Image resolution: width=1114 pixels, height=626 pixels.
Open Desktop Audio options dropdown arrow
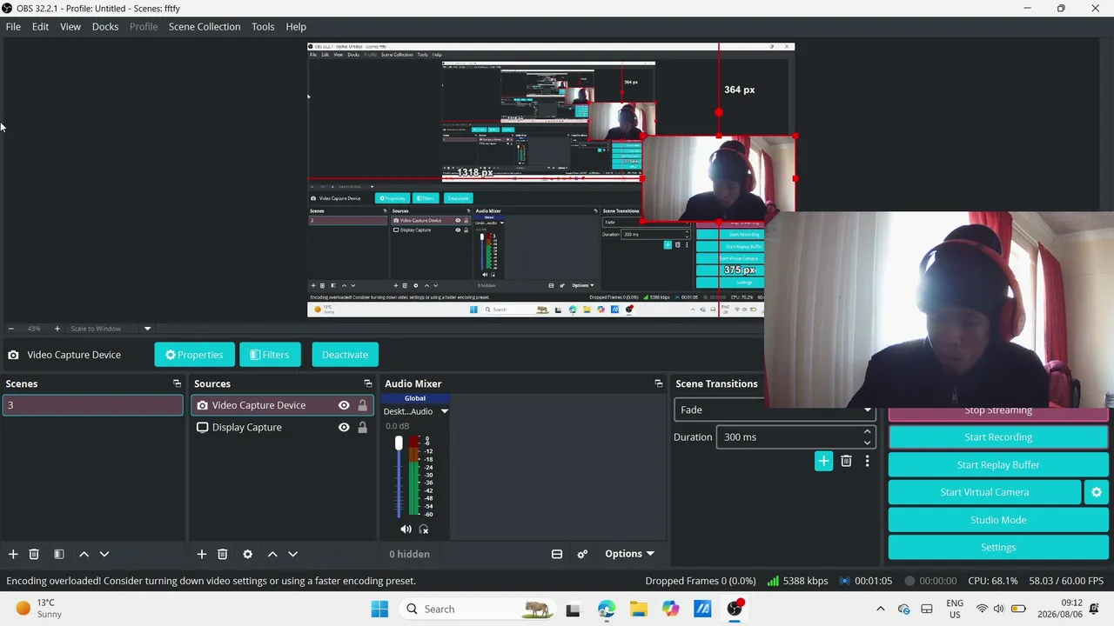[444, 411]
